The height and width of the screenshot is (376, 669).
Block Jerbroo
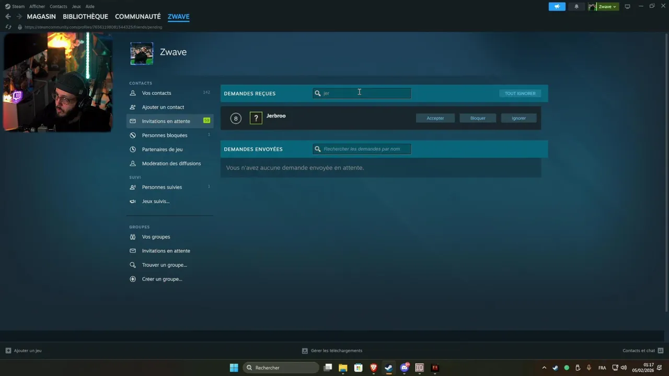(x=478, y=118)
